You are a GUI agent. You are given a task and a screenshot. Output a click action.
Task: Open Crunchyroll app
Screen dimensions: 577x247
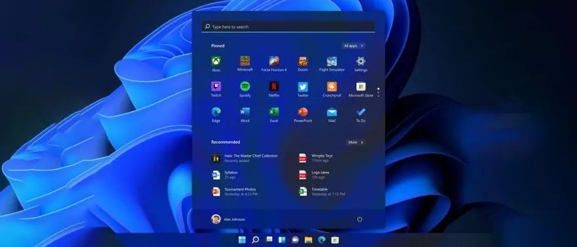(x=332, y=89)
